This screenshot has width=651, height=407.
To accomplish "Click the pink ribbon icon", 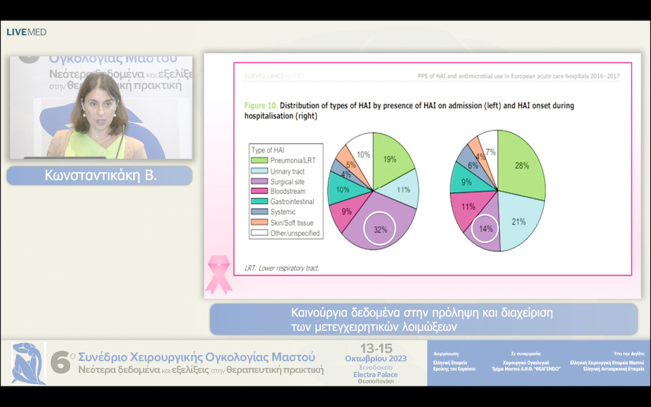I will pyautogui.click(x=218, y=274).
